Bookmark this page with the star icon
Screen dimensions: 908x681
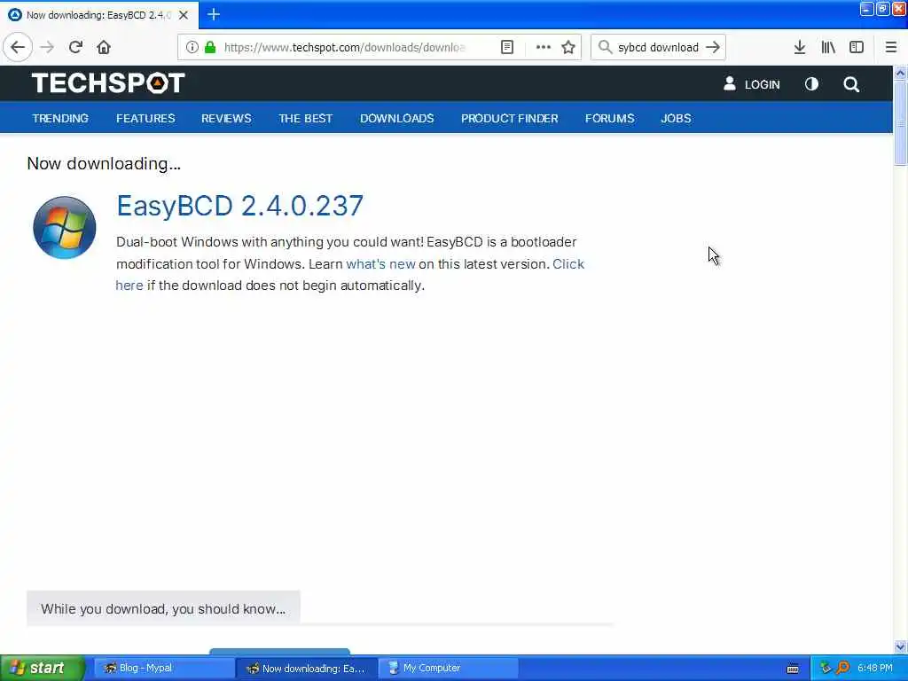pos(568,48)
